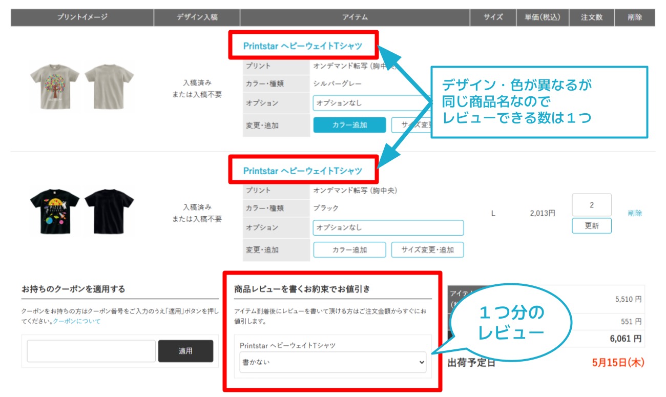Open 書かない review dropdown
666x397 pixels.
(334, 362)
